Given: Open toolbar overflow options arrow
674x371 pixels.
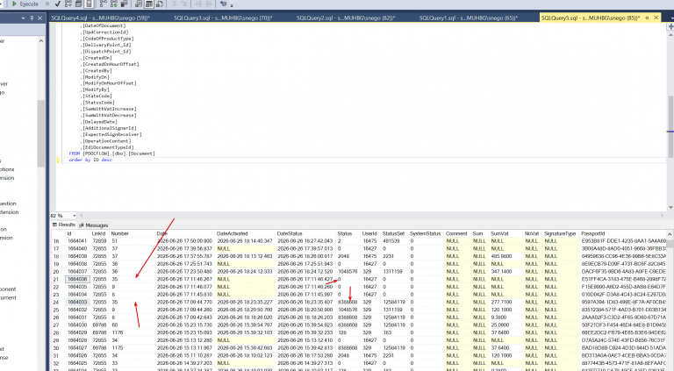Looking at the screenshot, I should pyautogui.click(x=232, y=5).
